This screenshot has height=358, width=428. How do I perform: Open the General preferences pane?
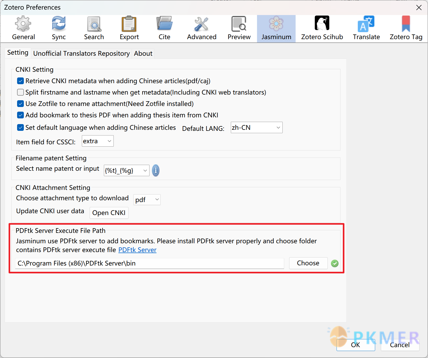coord(23,28)
